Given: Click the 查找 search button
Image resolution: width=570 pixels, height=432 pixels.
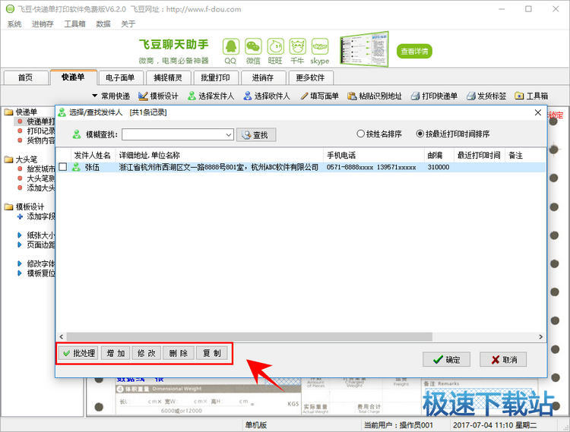Looking at the screenshot, I should tap(256, 134).
